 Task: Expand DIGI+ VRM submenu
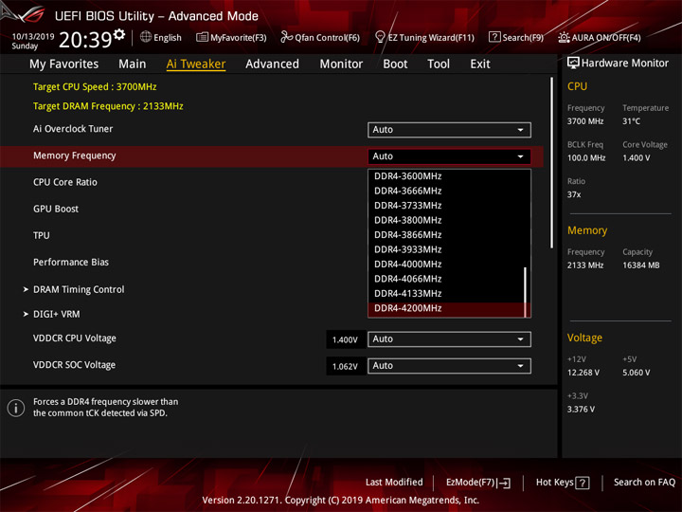(x=57, y=314)
